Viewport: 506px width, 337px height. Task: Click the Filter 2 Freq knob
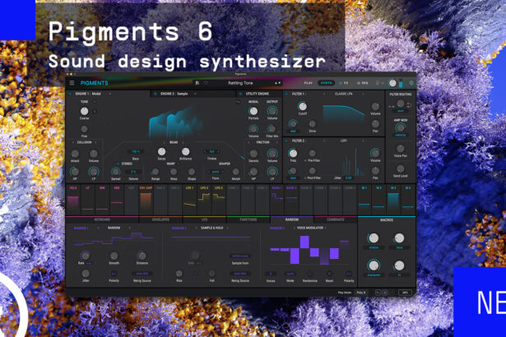click(293, 153)
